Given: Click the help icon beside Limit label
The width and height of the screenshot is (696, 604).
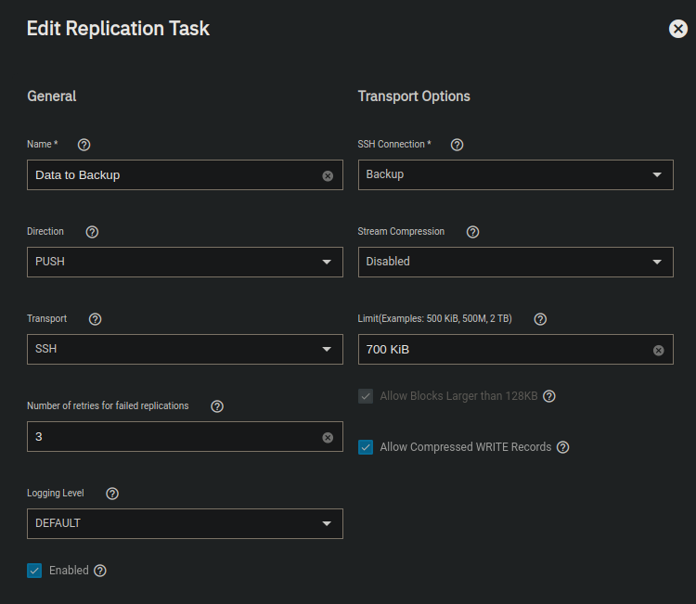Looking at the screenshot, I should tap(540, 319).
